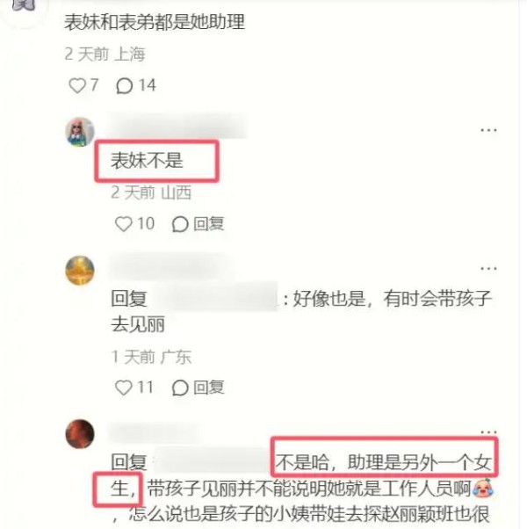Tap the highlighted 表妹不是 comment text
This screenshot has width=527, height=529.
(x=147, y=160)
